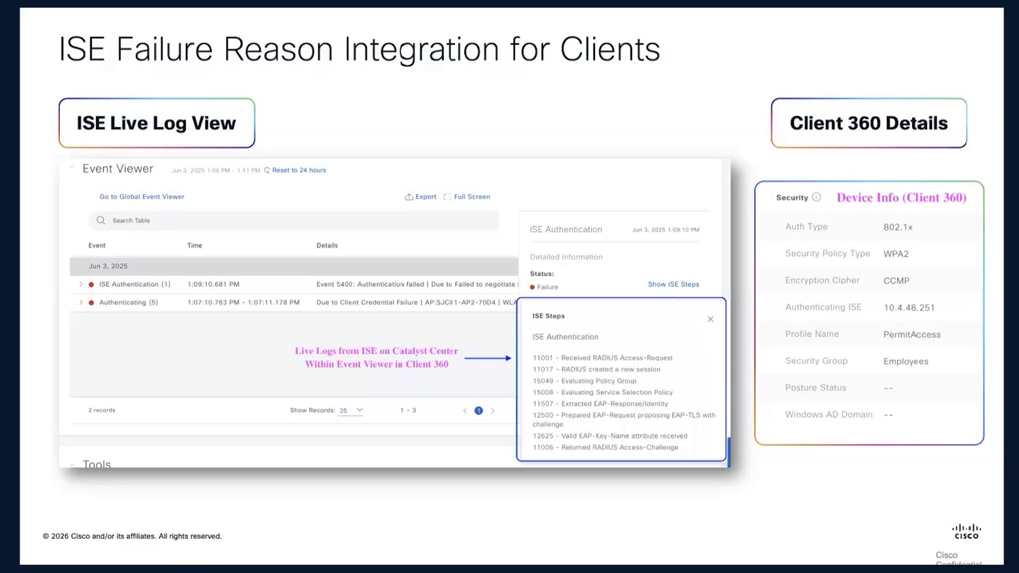This screenshot has height=573, width=1019.
Task: Collapse the Event Viewer section
Action: [x=72, y=167]
